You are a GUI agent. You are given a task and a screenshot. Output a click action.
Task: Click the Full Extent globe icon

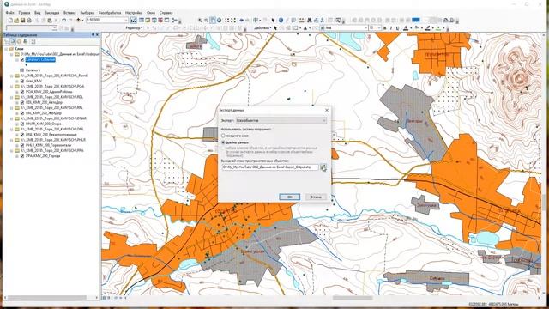219,21
